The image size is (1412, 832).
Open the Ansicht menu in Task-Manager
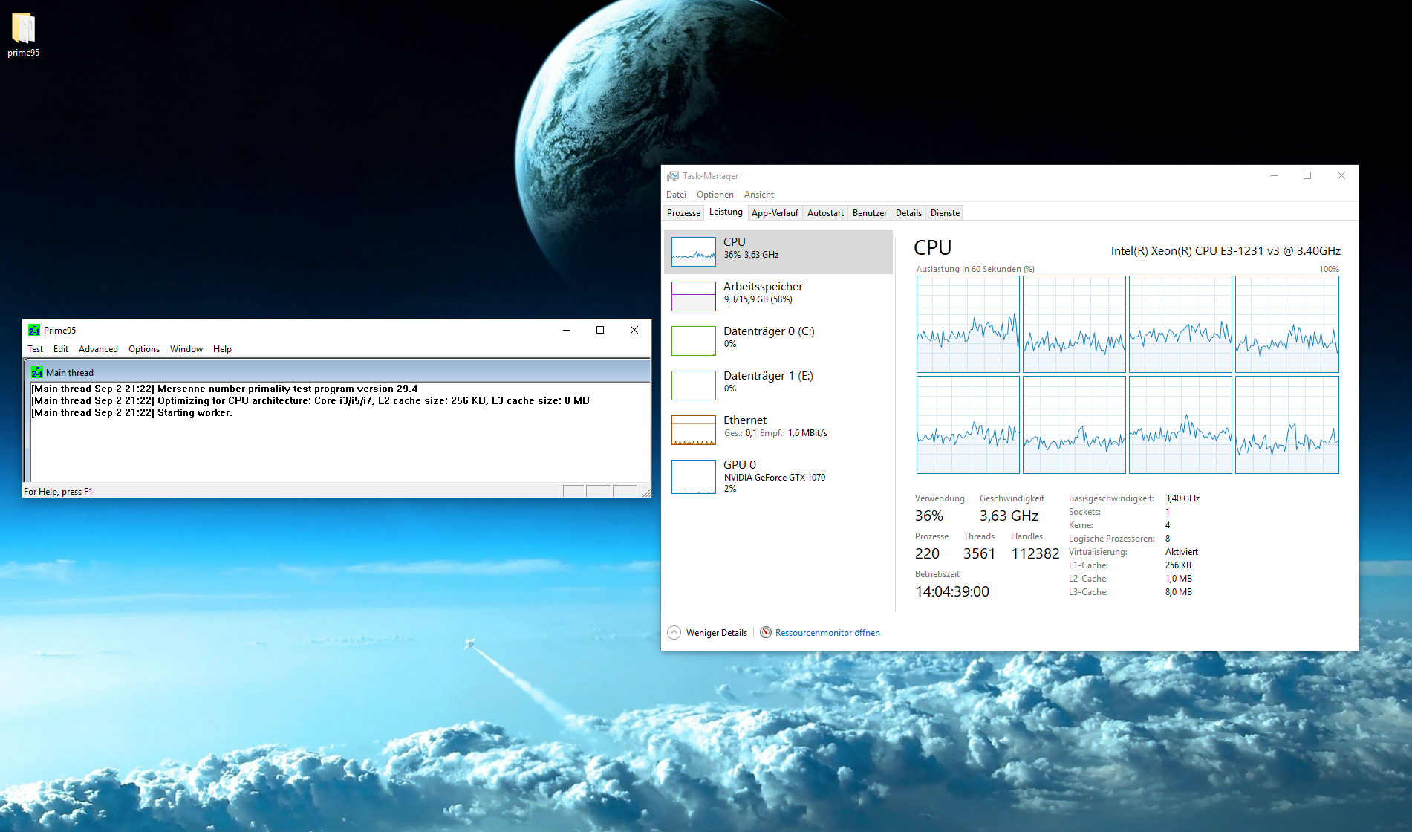(759, 195)
